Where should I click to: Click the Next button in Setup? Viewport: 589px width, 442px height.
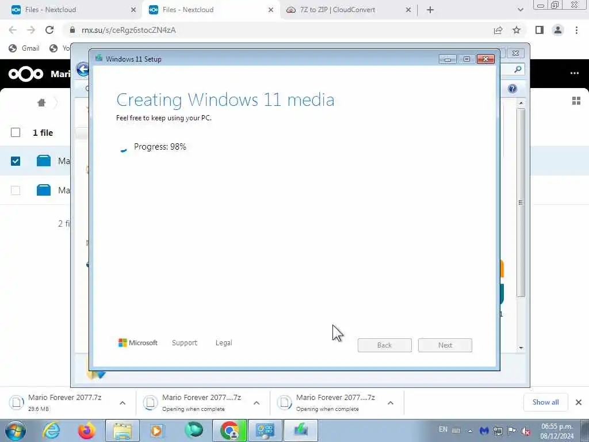(445, 345)
